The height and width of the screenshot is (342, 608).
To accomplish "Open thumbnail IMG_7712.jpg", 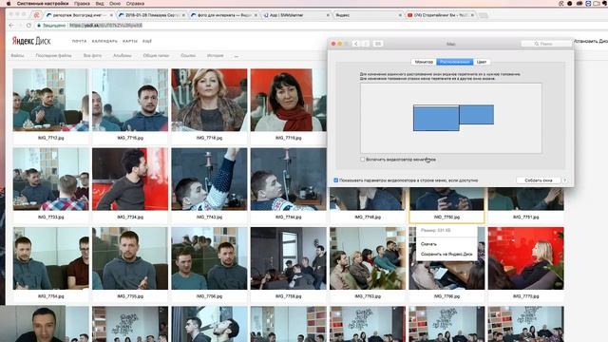I will point(50,100).
